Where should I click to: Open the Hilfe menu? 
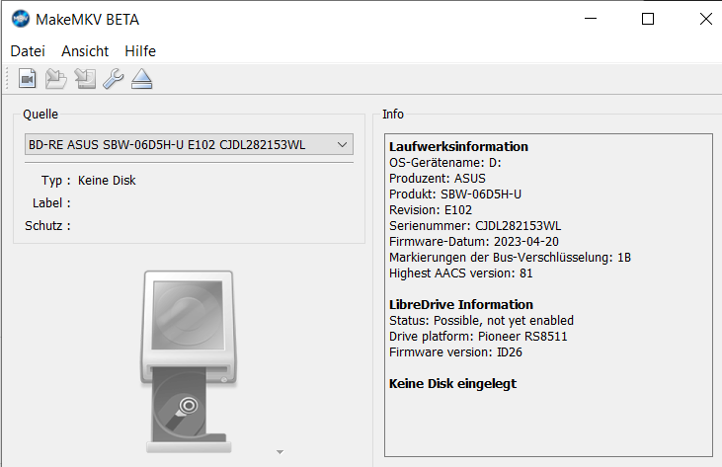point(140,51)
